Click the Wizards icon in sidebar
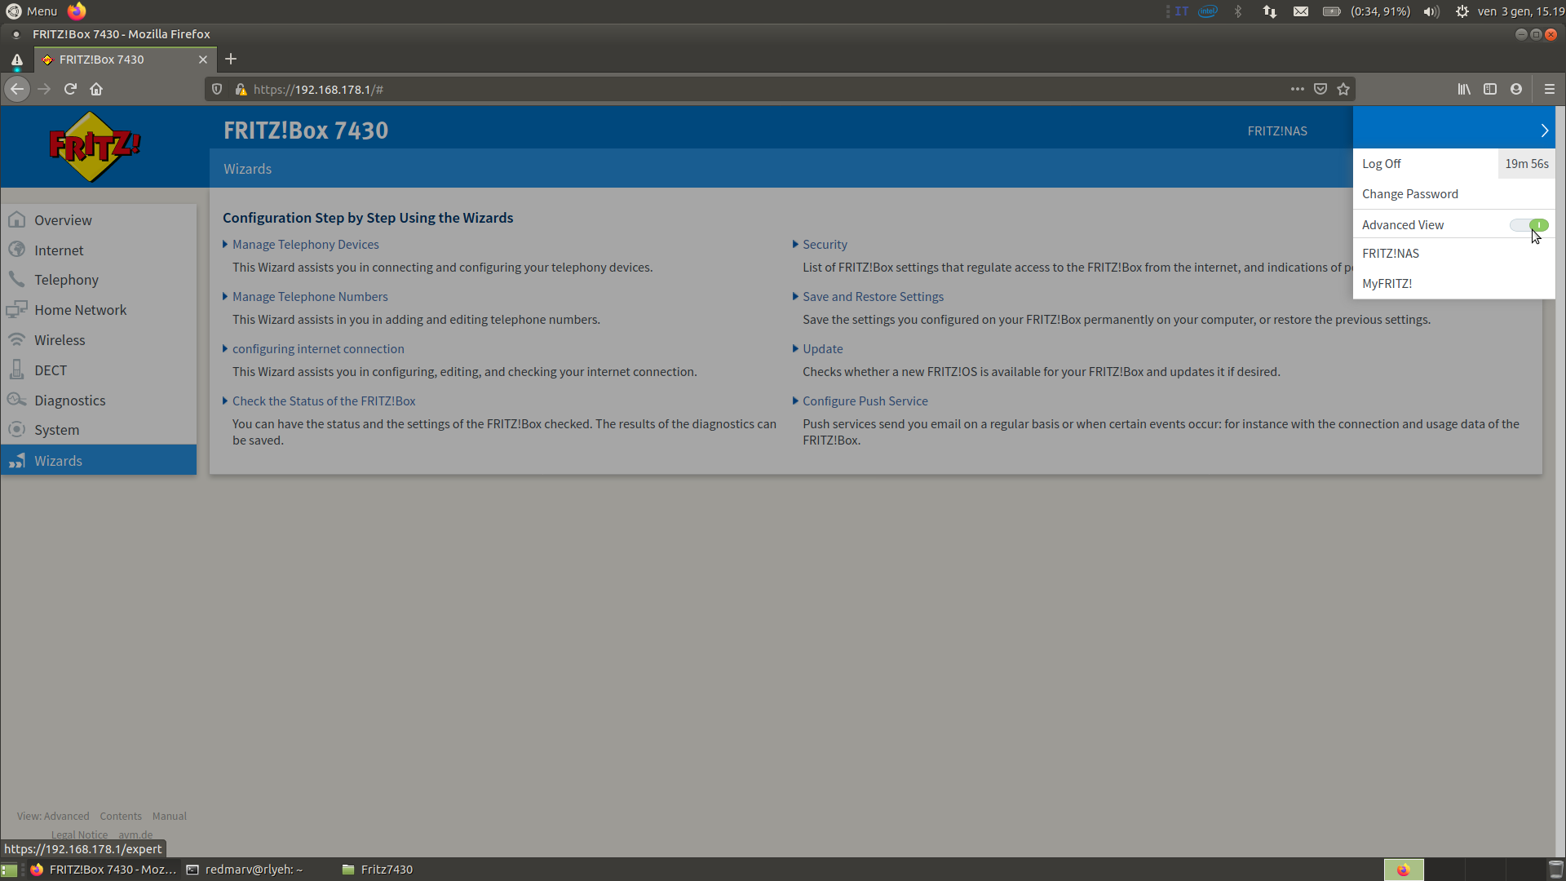 [16, 461]
